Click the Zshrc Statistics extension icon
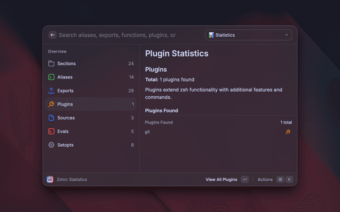 49,180
